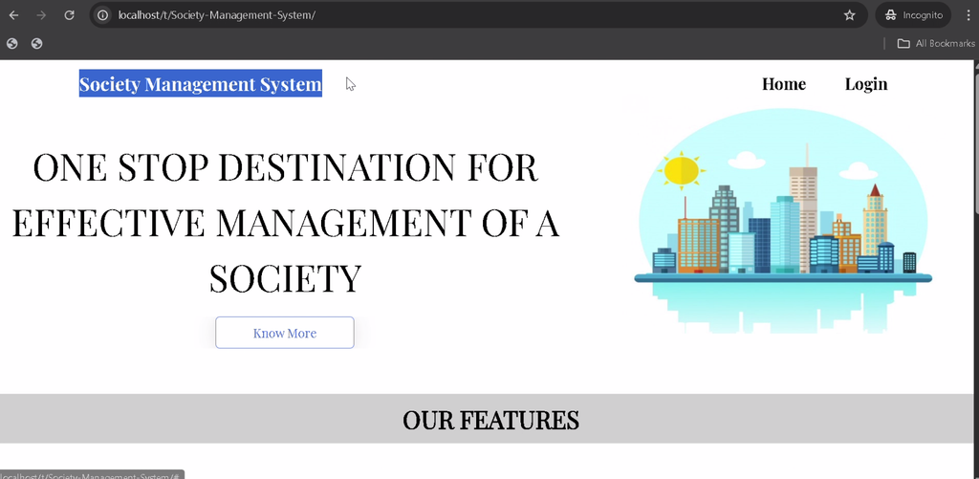Image resolution: width=979 pixels, height=479 pixels.
Task: Click the ONE STOP DESTINATION headline text
Action: [x=285, y=223]
